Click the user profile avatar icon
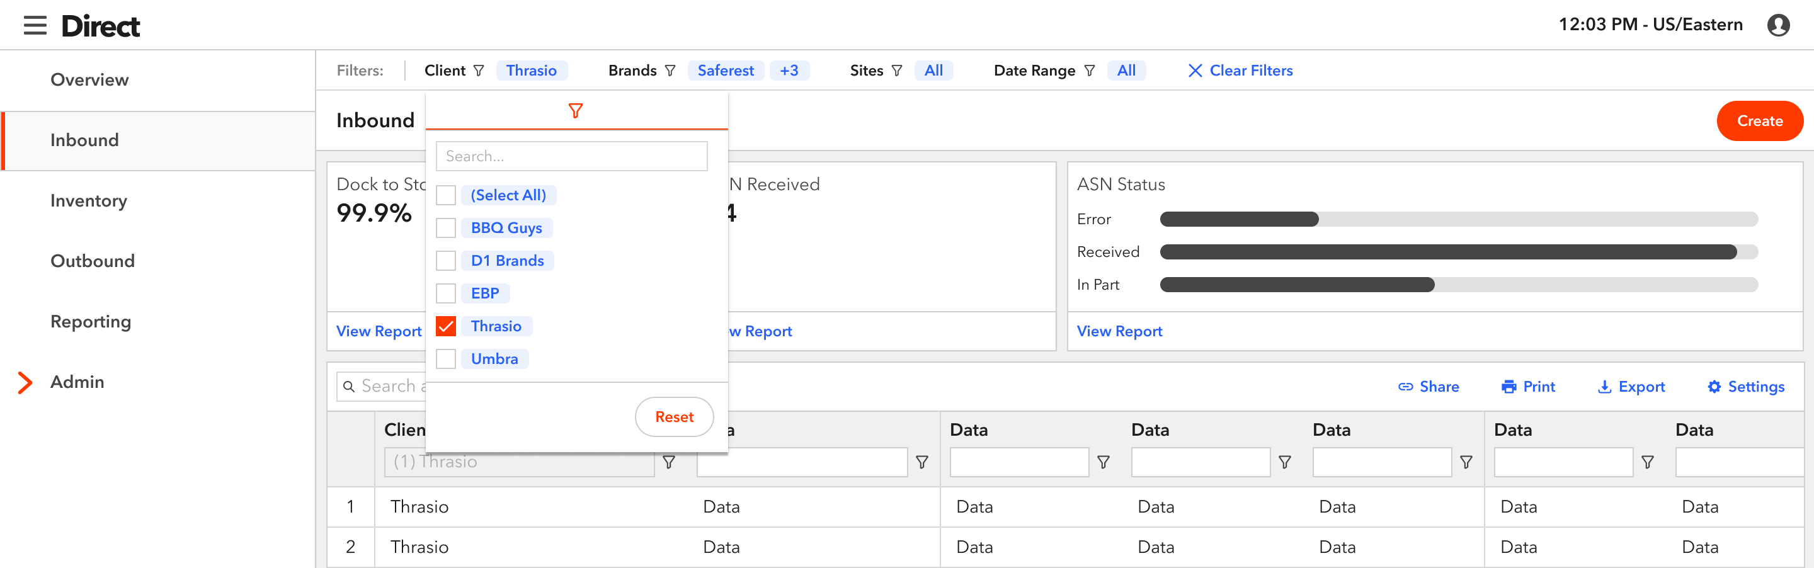The image size is (1814, 568). [1778, 25]
